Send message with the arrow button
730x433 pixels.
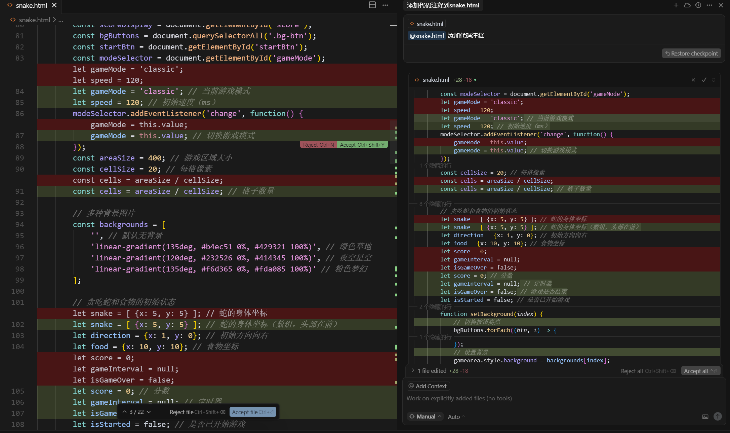718,417
